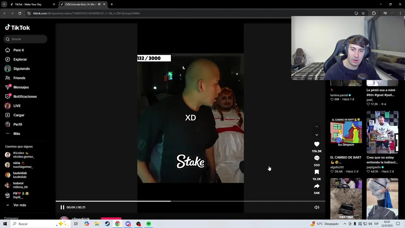Viewport: 405px width, 228px height.
Task: Open a new browser tab
Action: [112, 4]
